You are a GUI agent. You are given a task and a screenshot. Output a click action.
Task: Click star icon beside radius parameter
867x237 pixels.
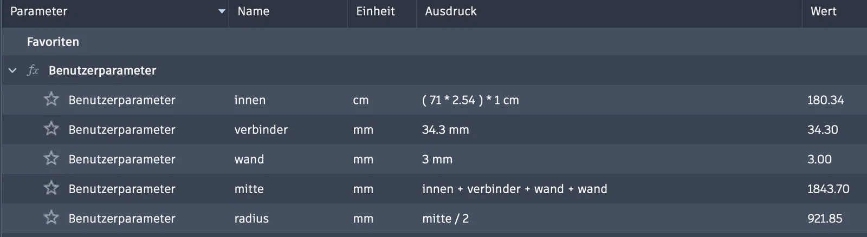[51, 218]
